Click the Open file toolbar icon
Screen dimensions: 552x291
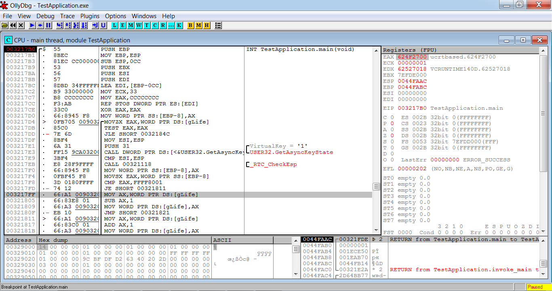5,25
